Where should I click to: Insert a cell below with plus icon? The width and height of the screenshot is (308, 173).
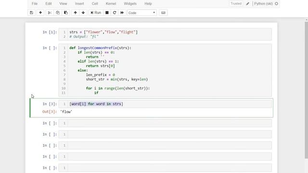(40, 13)
